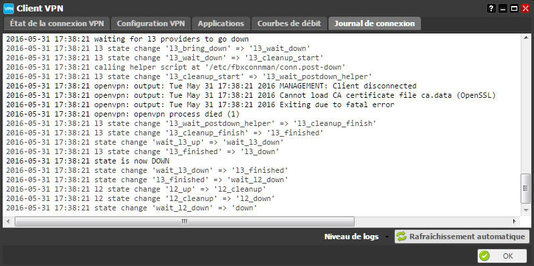The image size is (534, 266).
Task: Select line 'l3_cleanup_finish' => 'l3_finished'
Action: [165, 133]
